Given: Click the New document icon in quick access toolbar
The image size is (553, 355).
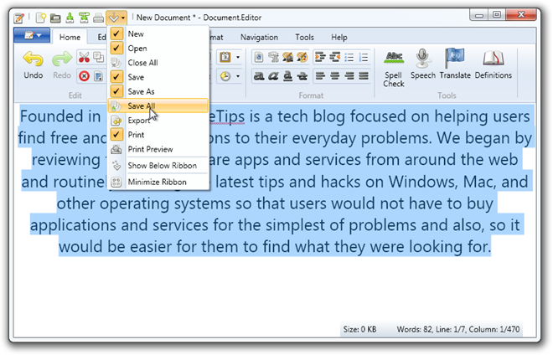Looking at the screenshot, I should pyautogui.click(x=41, y=18).
